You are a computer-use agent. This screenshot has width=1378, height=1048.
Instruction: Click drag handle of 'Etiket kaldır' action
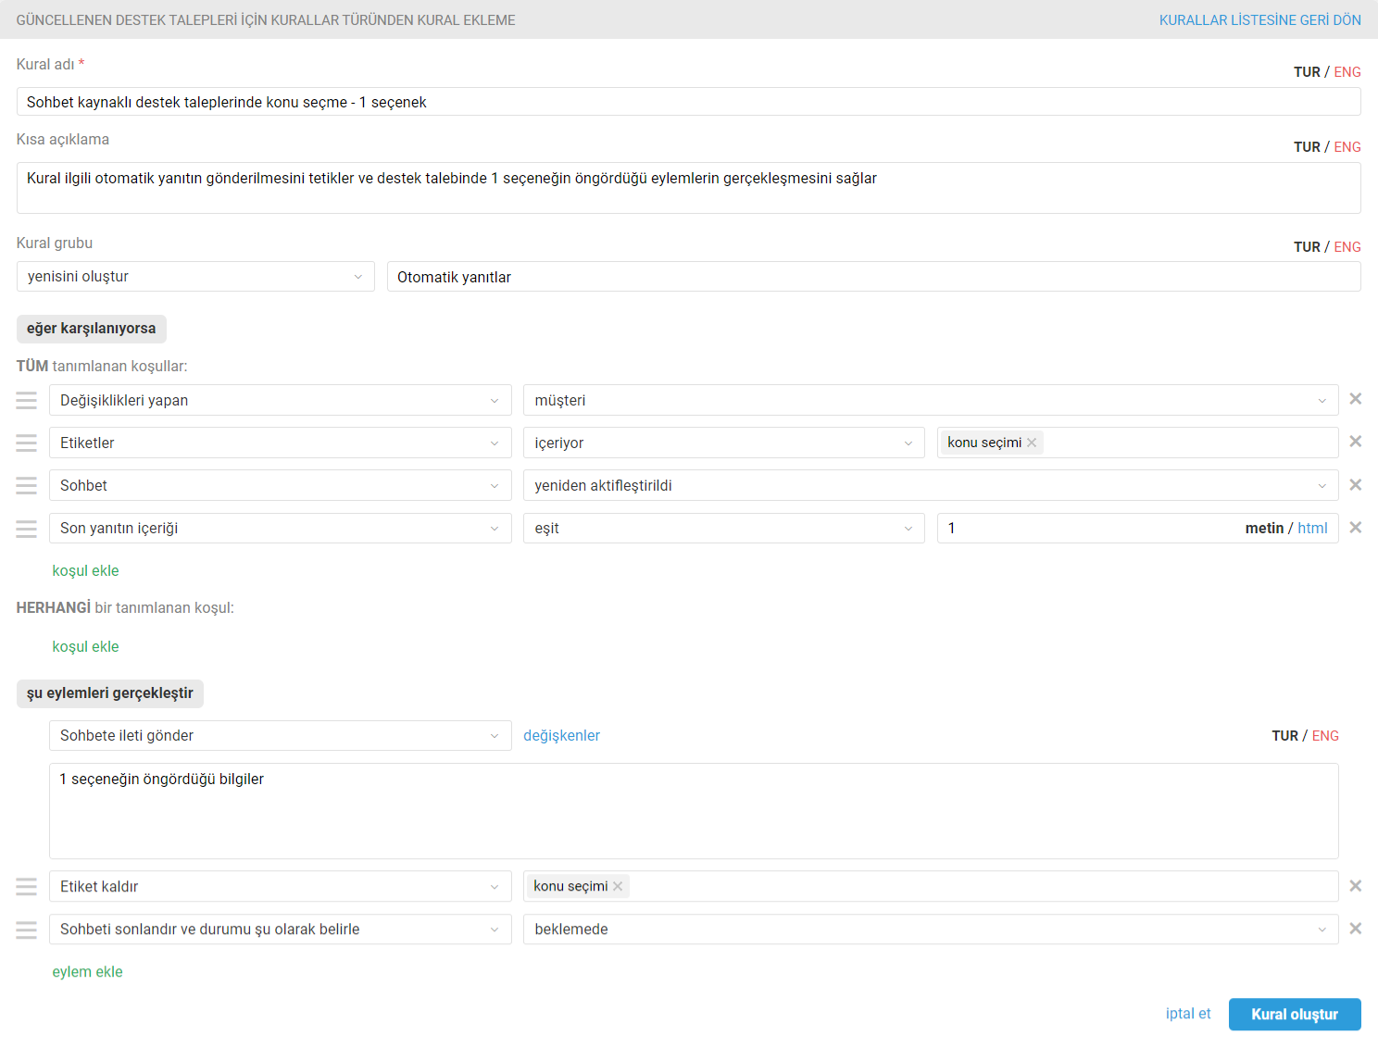click(x=27, y=887)
